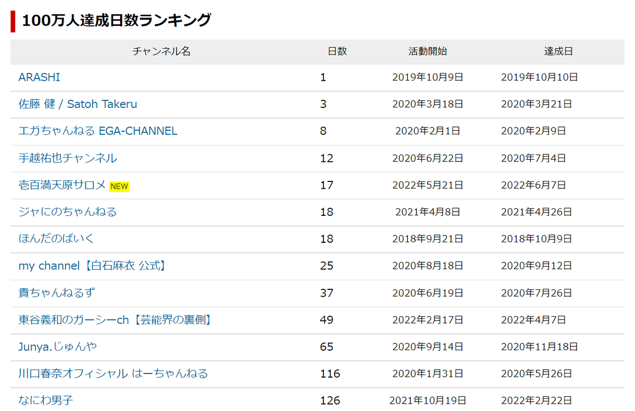Screen dimensions: 635x411
Task: Select achievement date 2020年9月12日
Action: [537, 266]
